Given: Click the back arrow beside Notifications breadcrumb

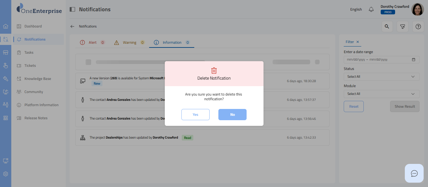Looking at the screenshot, I should click(x=72, y=27).
